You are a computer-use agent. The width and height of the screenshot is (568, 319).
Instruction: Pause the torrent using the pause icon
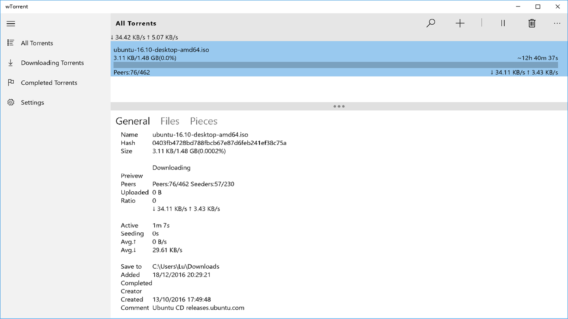click(x=503, y=23)
